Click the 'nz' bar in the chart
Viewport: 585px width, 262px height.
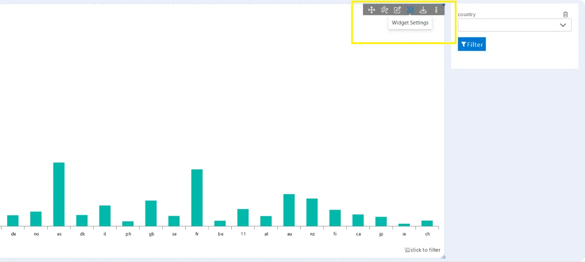click(312, 212)
